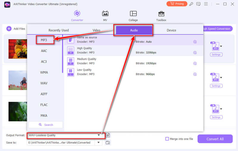The width and height of the screenshot is (238, 151).
Task: Open Settings for the green leaf video
Action: click(x=216, y=117)
